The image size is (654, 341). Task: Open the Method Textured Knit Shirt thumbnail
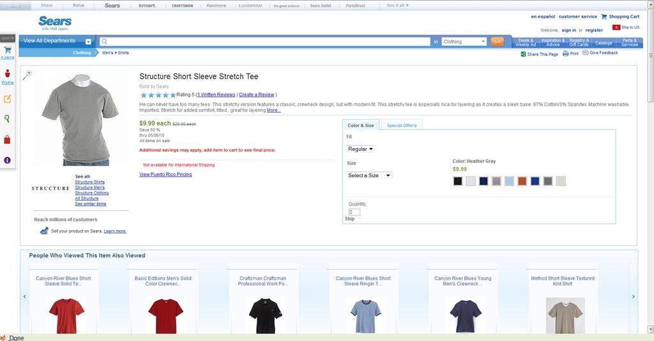coord(565,316)
